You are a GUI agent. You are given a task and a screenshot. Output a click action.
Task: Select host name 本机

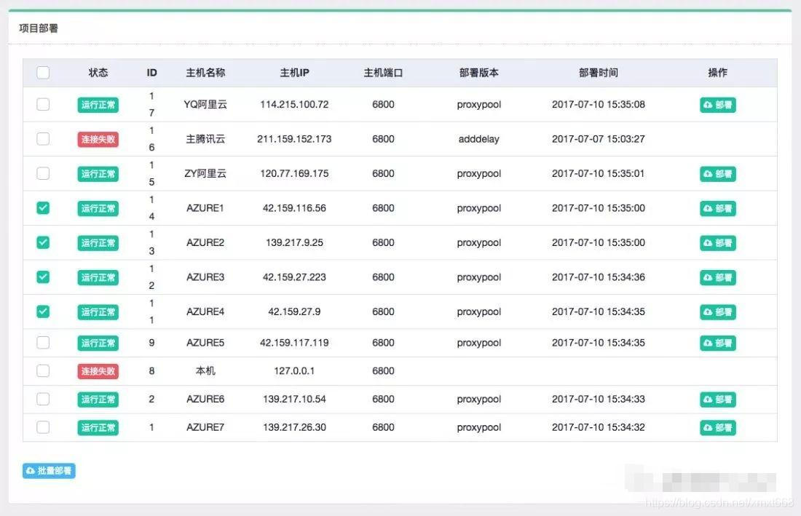pos(205,370)
